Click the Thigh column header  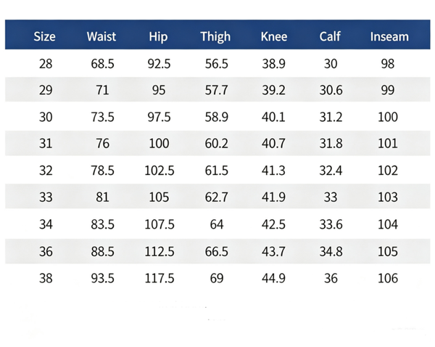[215, 37]
